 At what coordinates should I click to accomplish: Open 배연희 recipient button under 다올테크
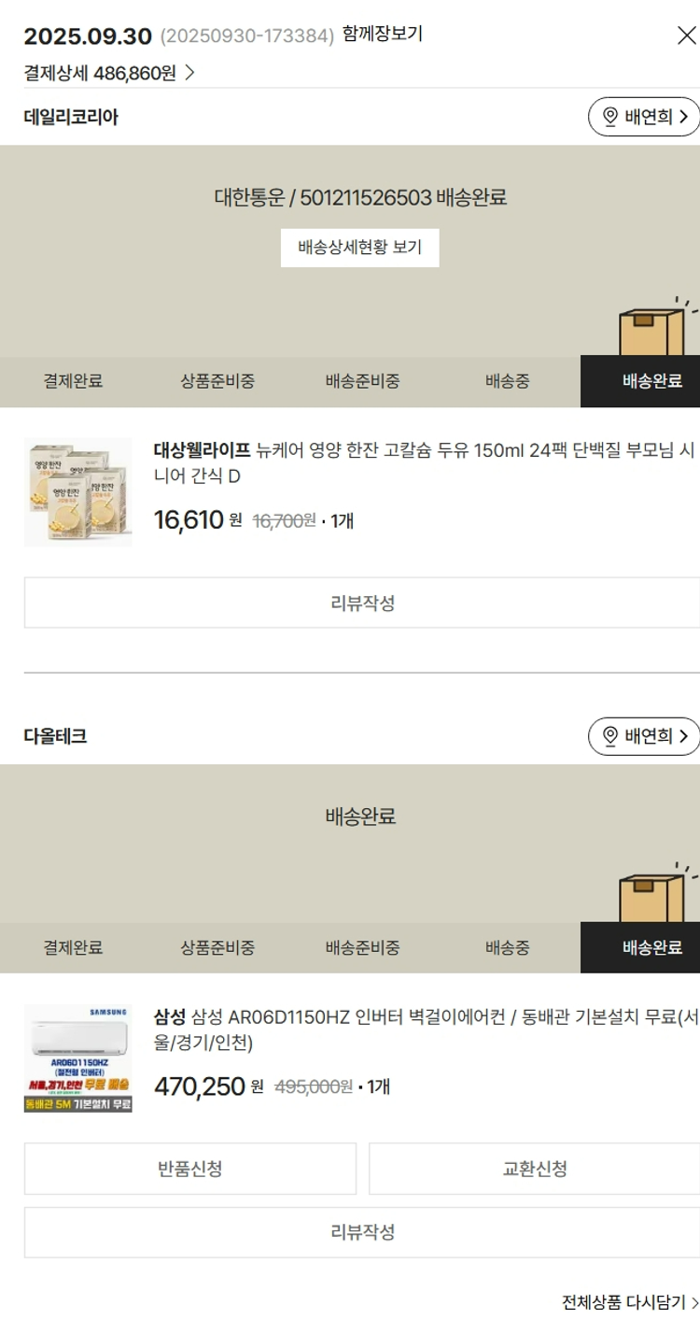pos(644,736)
